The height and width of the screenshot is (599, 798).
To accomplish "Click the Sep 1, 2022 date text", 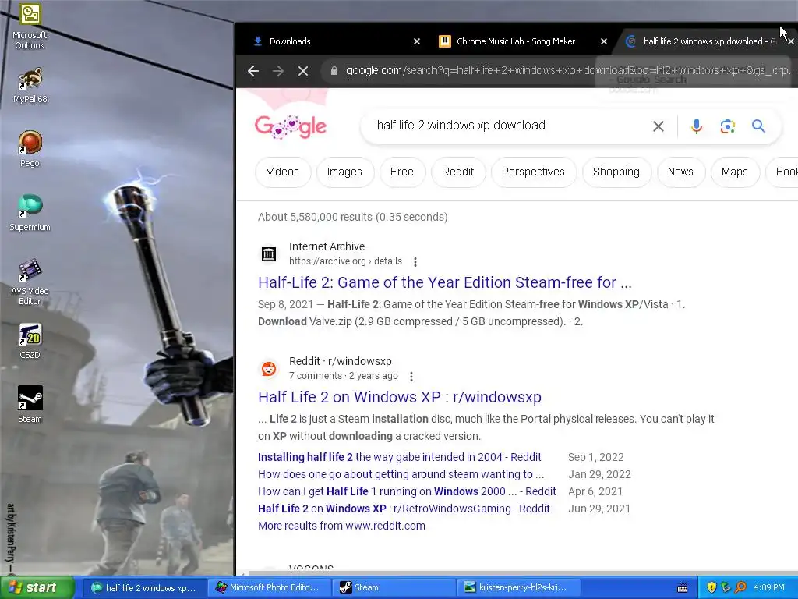I will tap(596, 457).
